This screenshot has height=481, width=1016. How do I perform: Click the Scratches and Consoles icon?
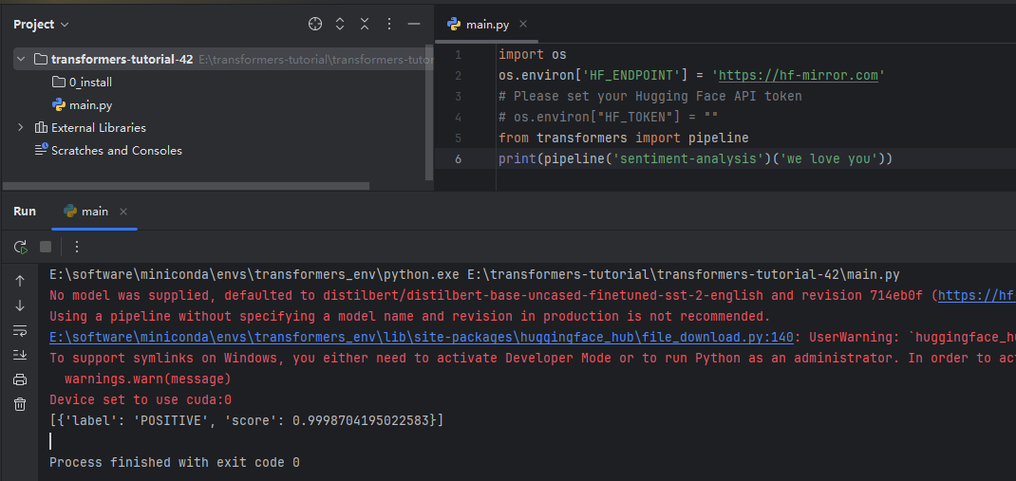(41, 150)
